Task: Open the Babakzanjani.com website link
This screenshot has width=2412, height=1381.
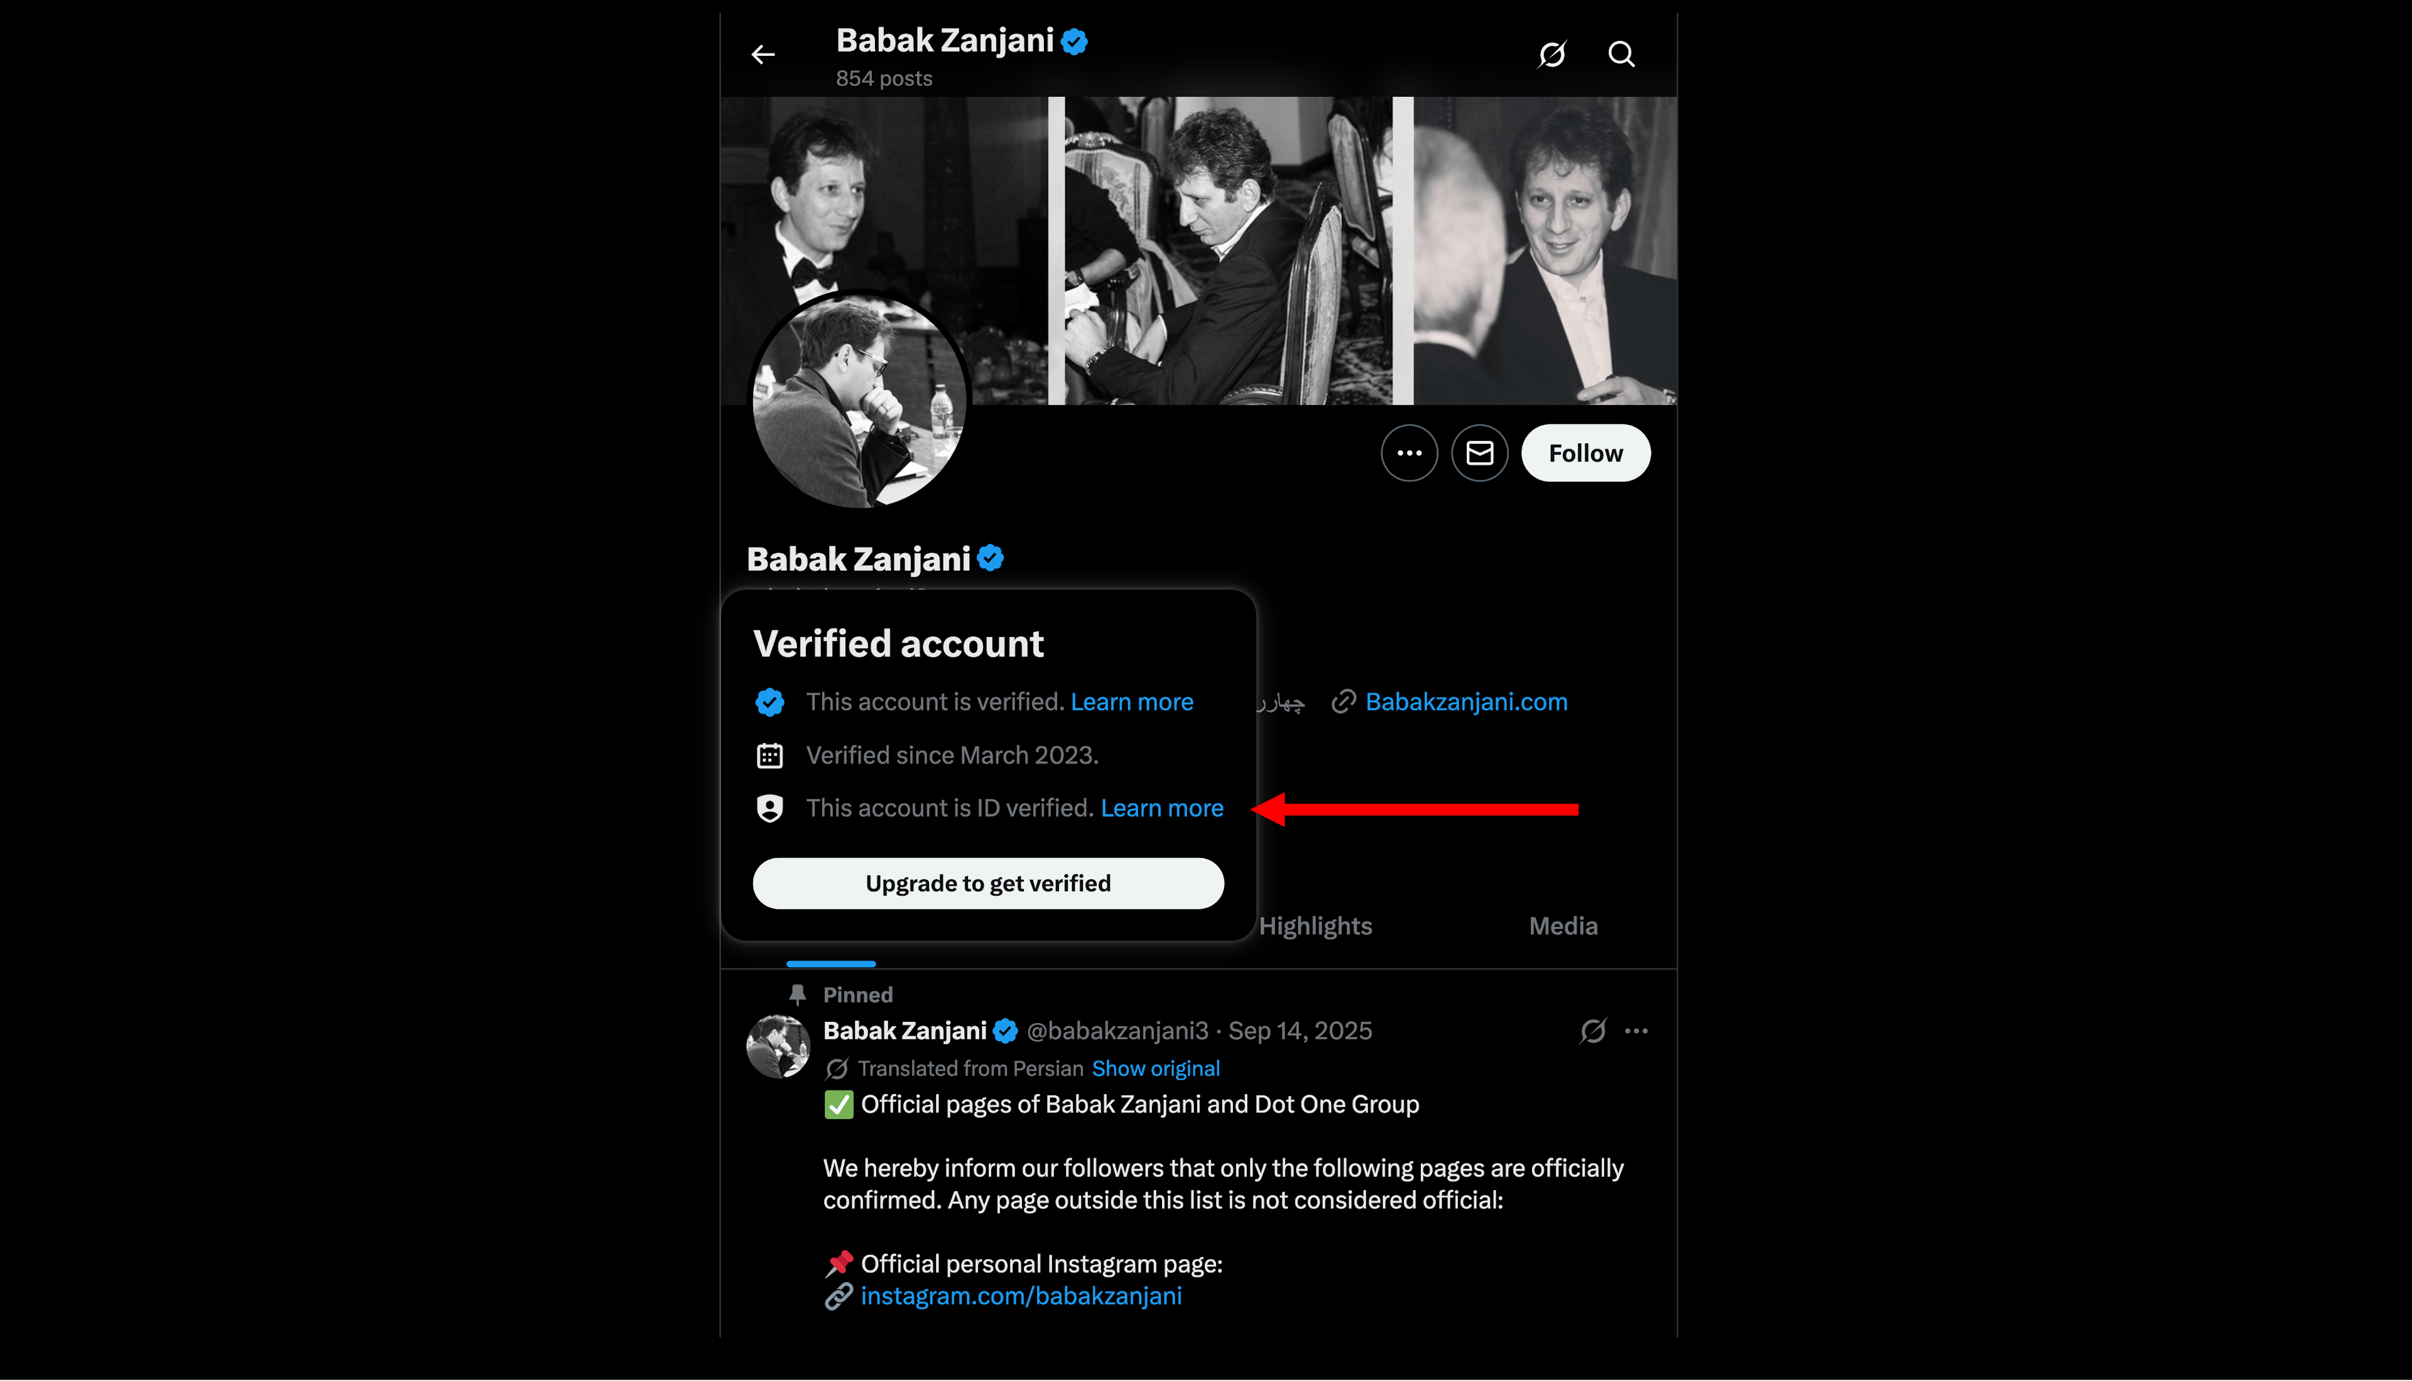Action: point(1465,702)
